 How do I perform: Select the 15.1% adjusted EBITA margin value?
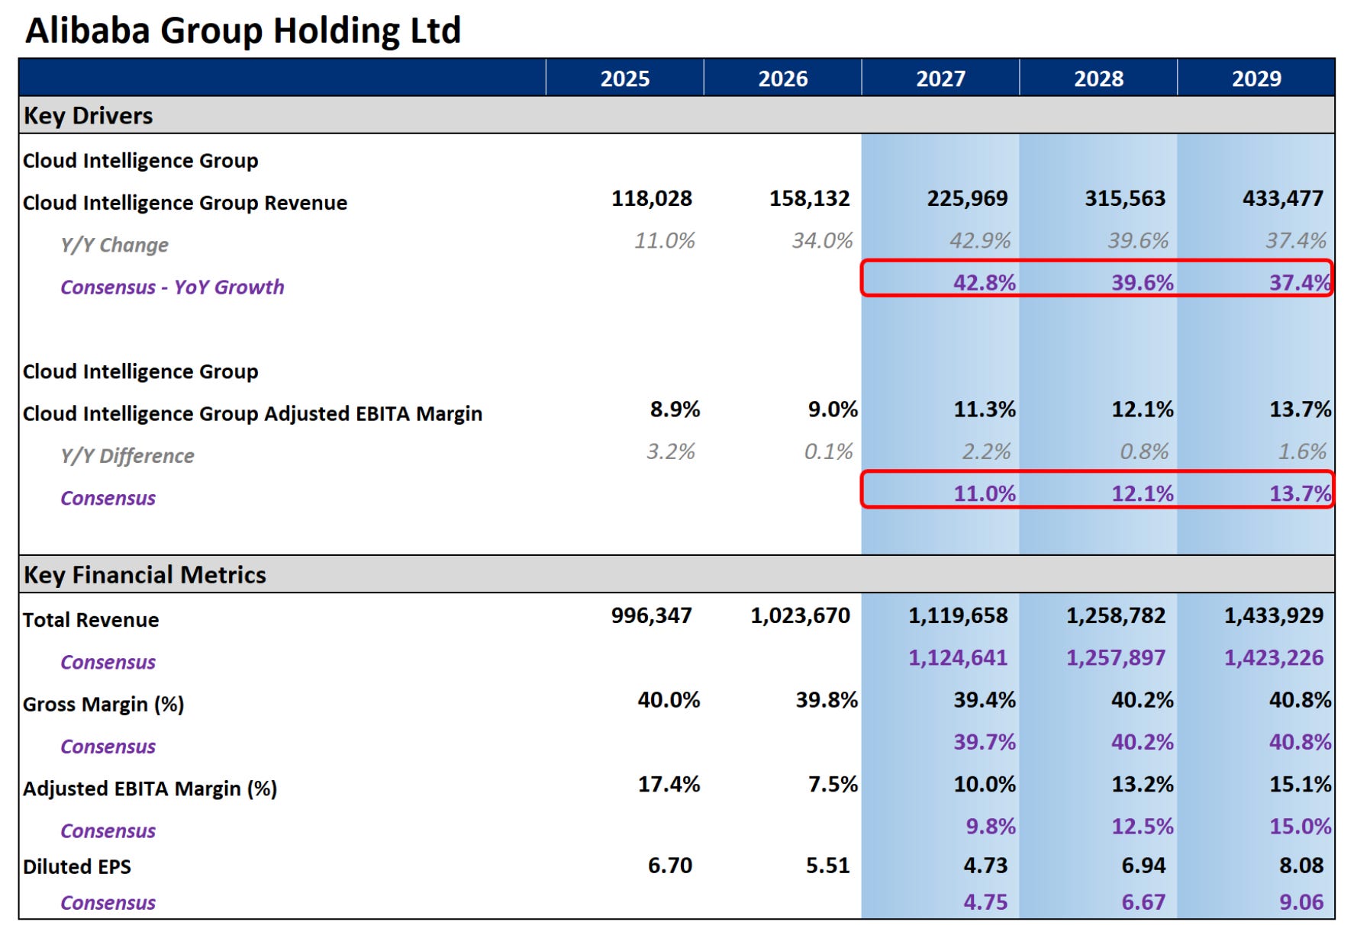[x=1301, y=784]
